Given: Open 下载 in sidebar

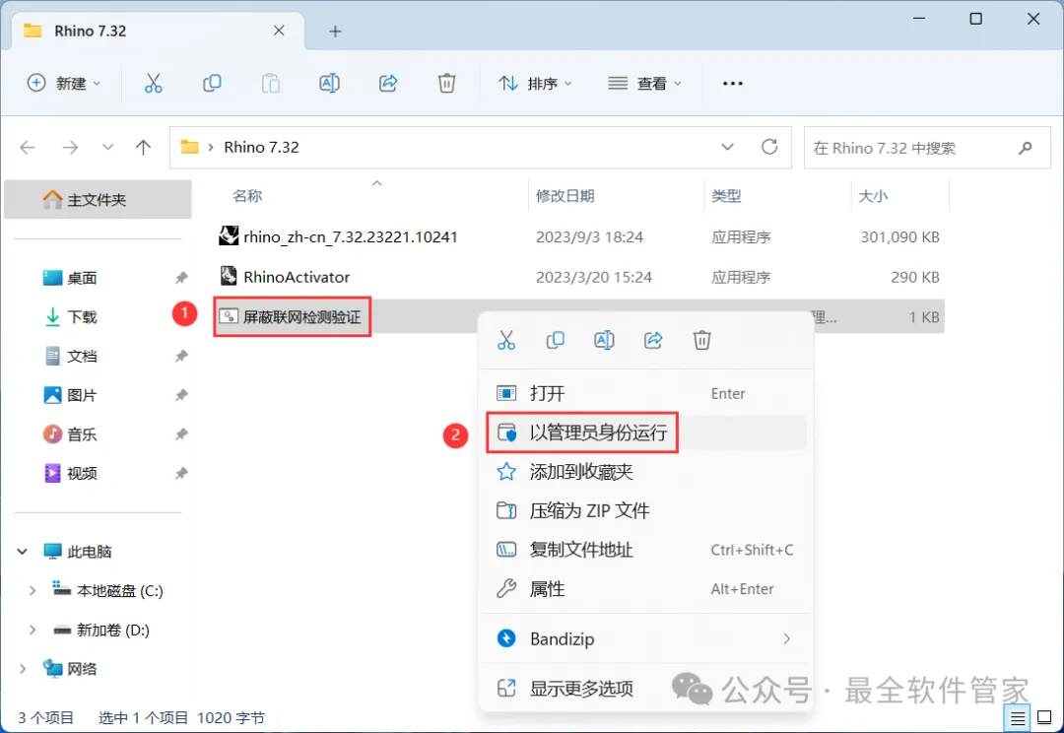Looking at the screenshot, I should click(82, 317).
